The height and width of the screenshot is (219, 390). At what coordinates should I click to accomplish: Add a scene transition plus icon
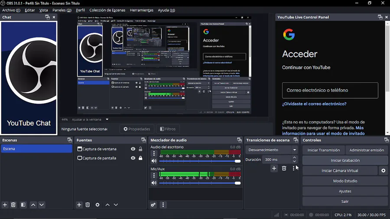274,168
